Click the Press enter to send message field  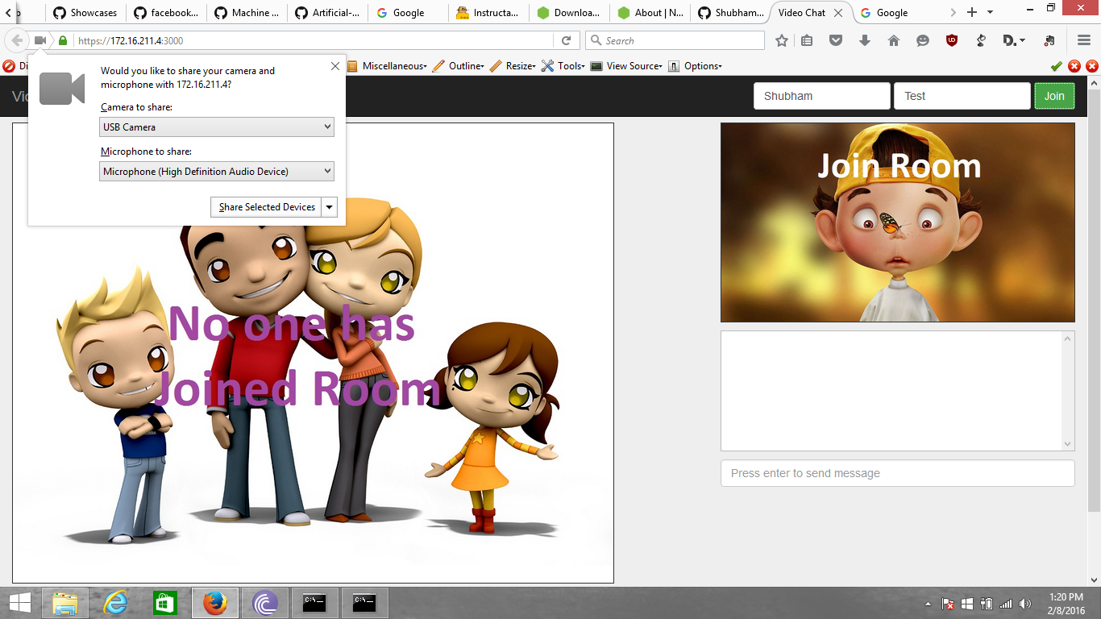898,473
